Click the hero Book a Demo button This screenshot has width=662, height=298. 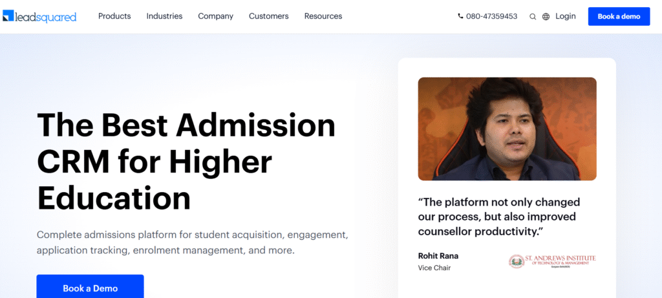point(90,288)
